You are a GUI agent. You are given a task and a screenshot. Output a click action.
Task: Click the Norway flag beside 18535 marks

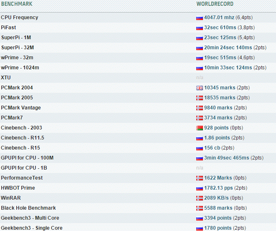(x=200, y=98)
